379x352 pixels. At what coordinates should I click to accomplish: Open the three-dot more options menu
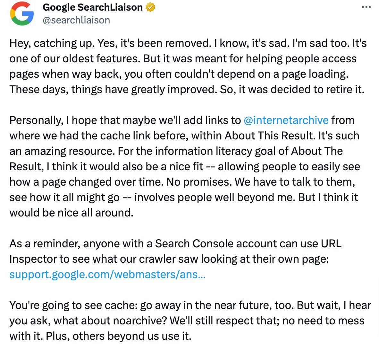tap(366, 7)
